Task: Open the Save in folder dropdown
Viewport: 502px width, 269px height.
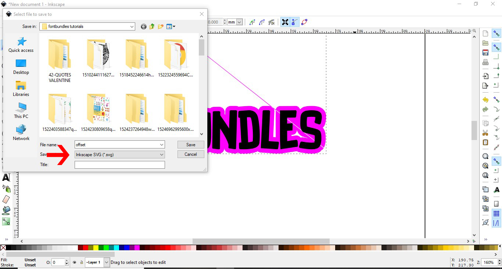Action: [x=132, y=26]
